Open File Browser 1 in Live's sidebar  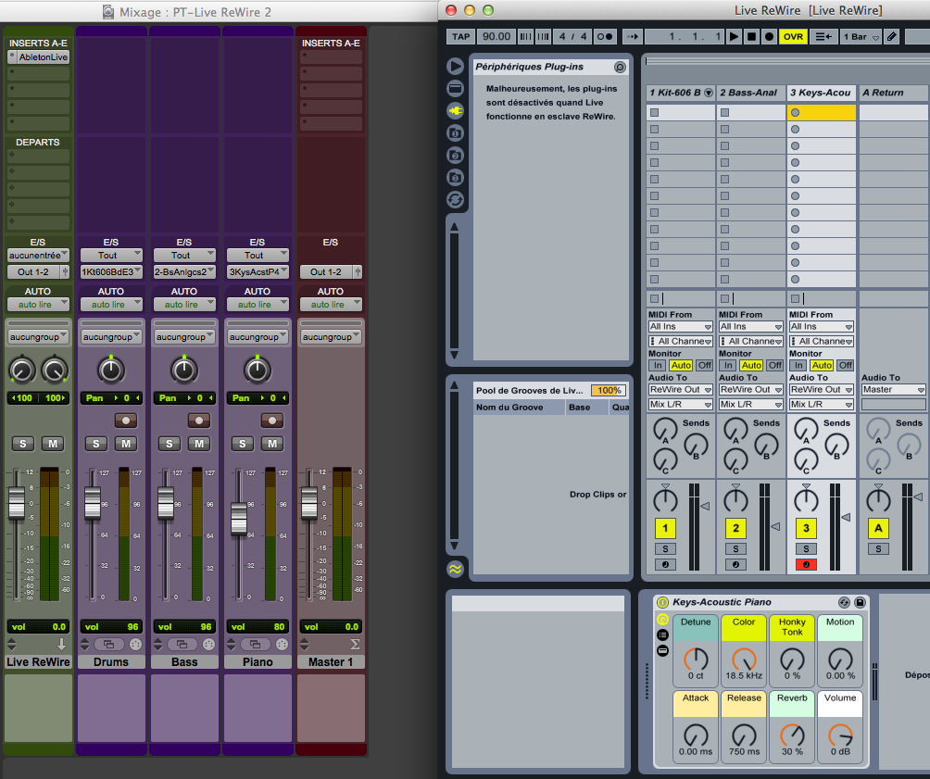(x=455, y=132)
